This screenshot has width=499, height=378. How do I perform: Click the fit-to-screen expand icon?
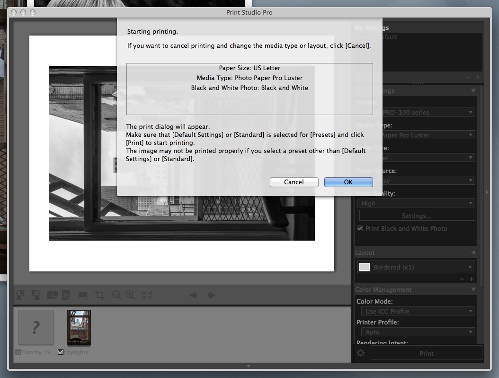[147, 295]
